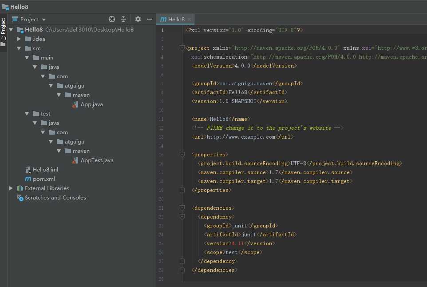Hide the Project panel with minus icon
427x287 pixels.
(x=150, y=19)
